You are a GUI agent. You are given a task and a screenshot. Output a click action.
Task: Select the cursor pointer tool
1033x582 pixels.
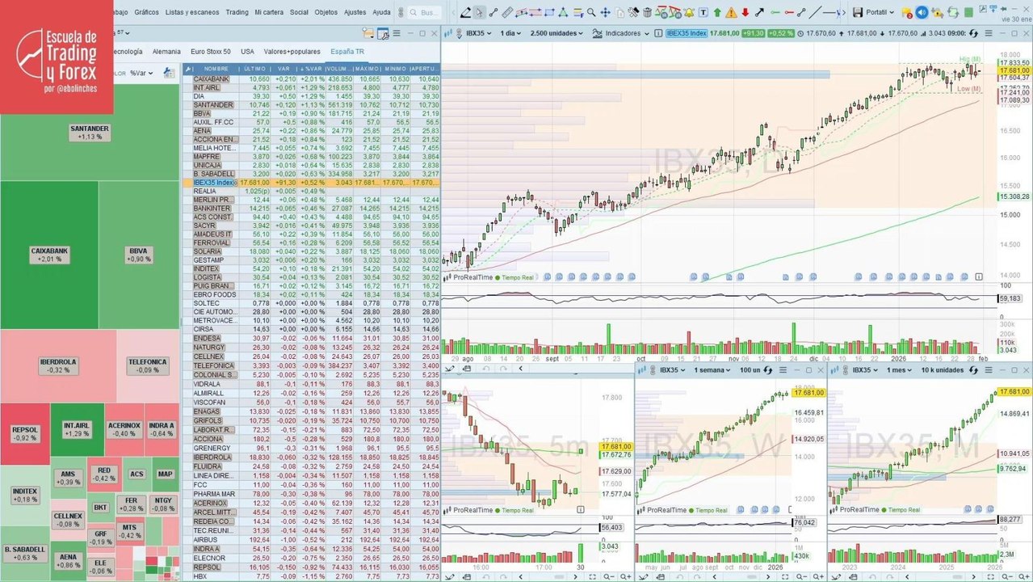pyautogui.click(x=480, y=12)
